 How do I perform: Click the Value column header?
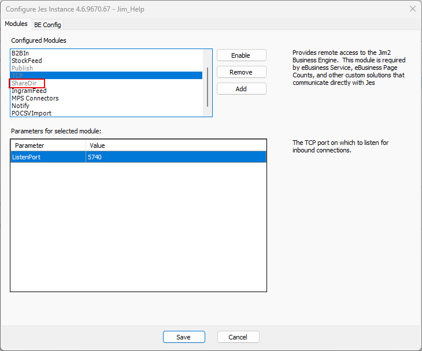point(176,145)
